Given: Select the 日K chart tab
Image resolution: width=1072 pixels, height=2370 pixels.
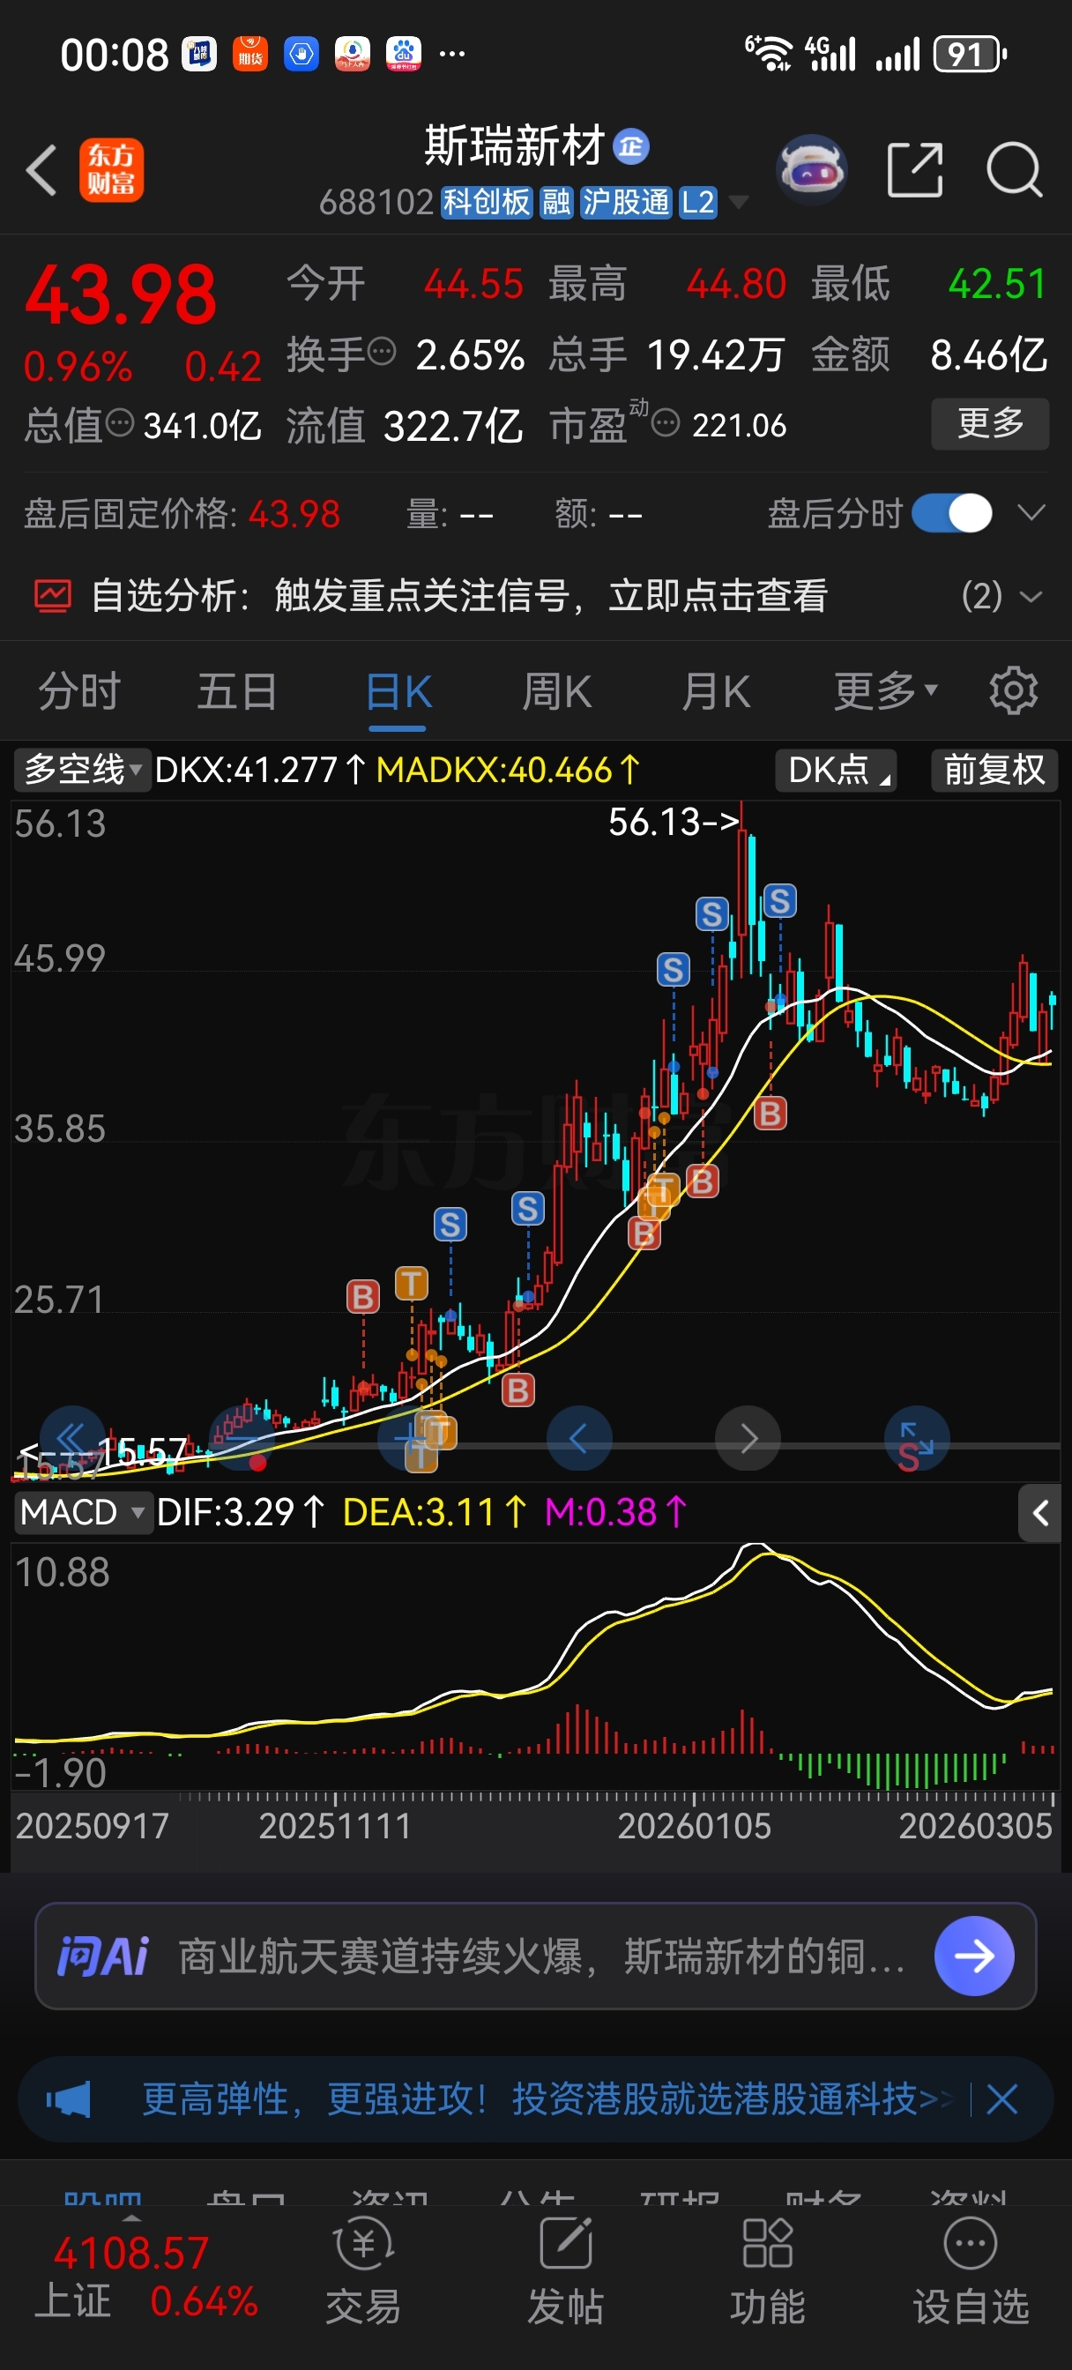Looking at the screenshot, I should click(x=398, y=691).
